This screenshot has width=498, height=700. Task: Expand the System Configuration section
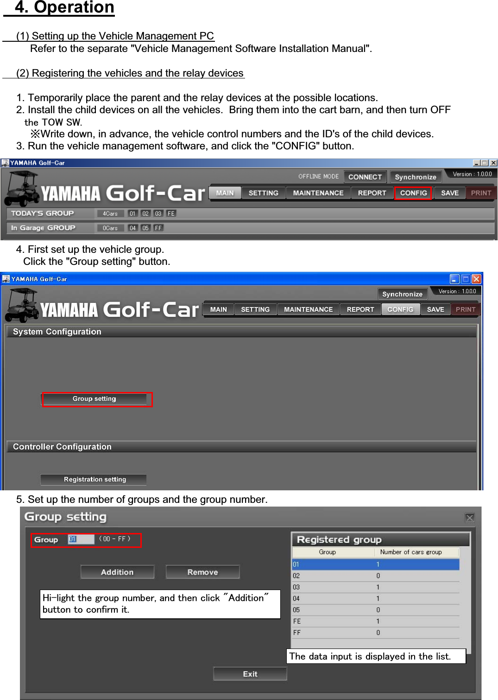pos(57,331)
